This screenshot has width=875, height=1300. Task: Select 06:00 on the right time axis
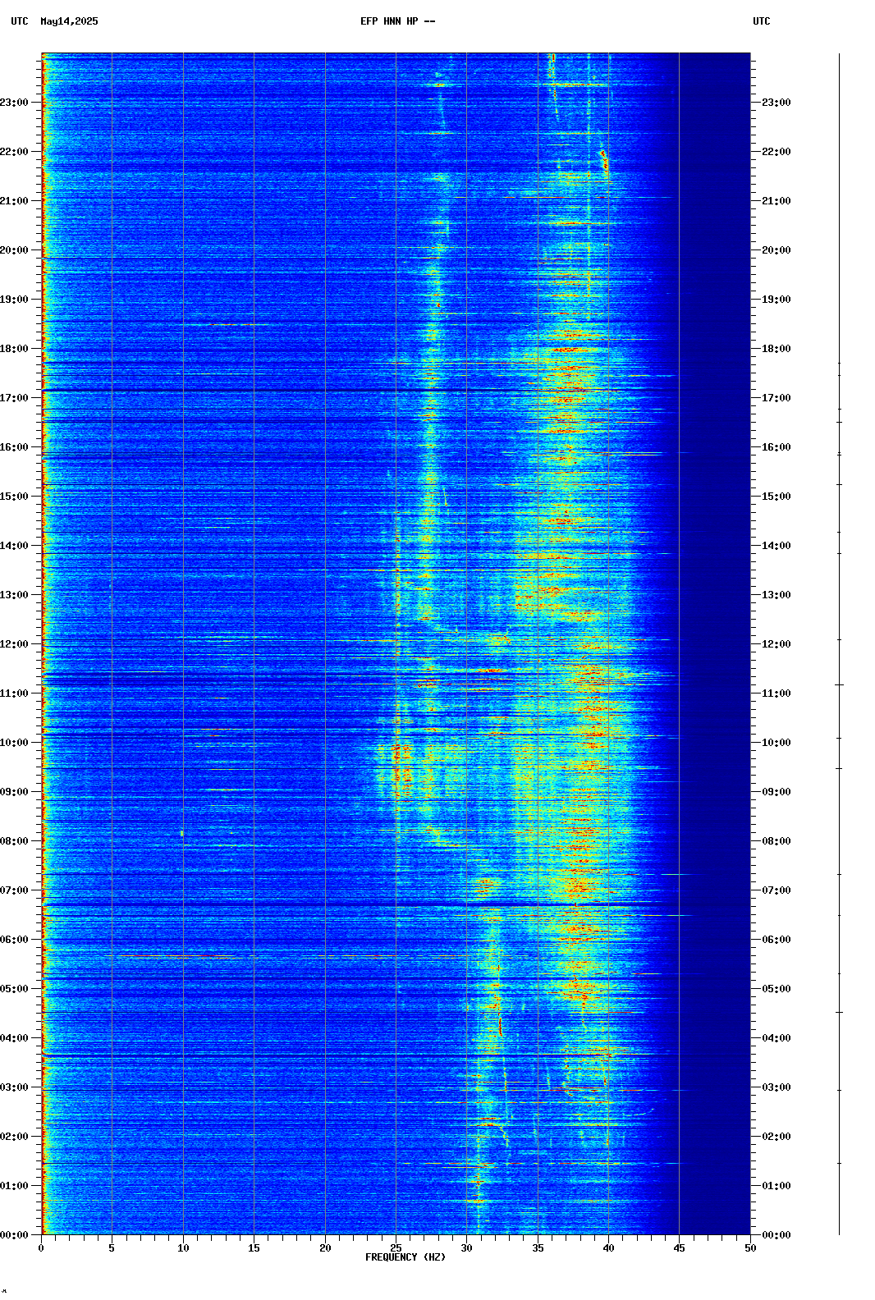777,940
